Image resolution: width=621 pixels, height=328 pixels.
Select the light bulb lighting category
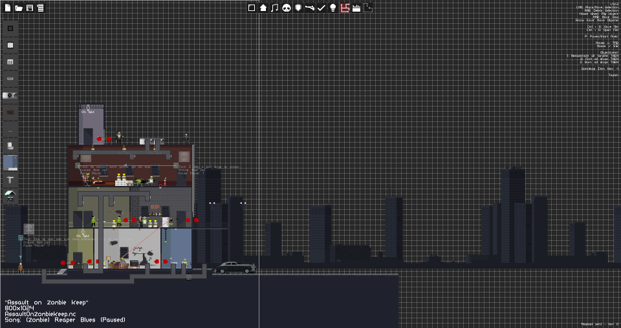pos(333,8)
